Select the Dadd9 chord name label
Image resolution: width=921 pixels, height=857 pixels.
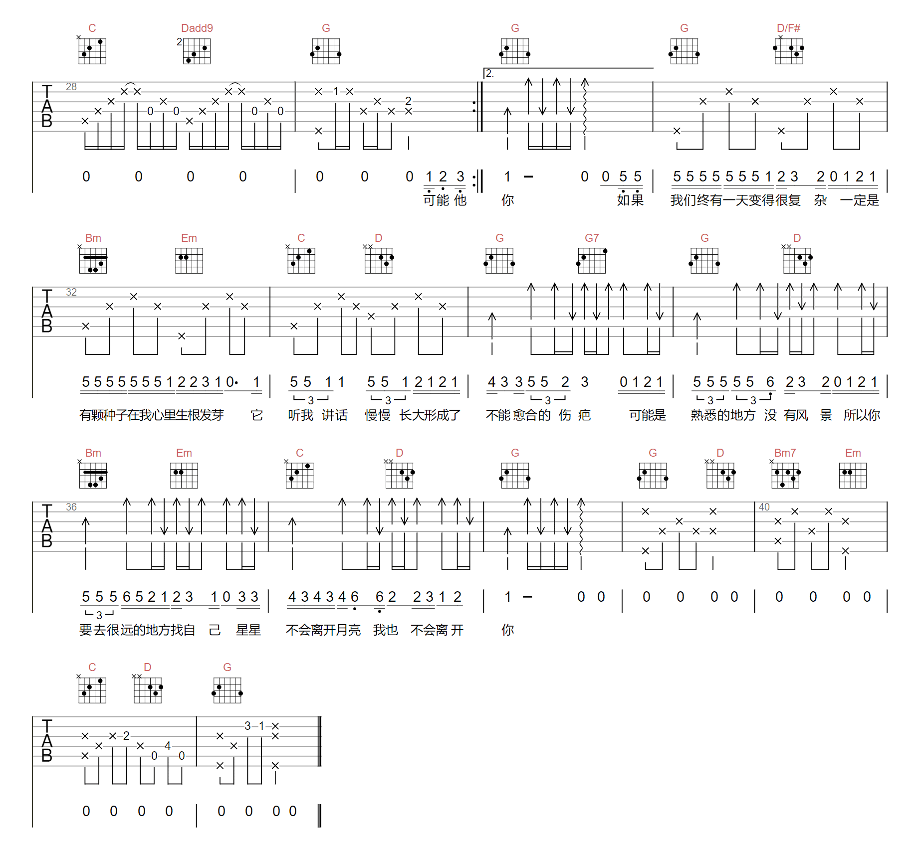click(x=197, y=28)
